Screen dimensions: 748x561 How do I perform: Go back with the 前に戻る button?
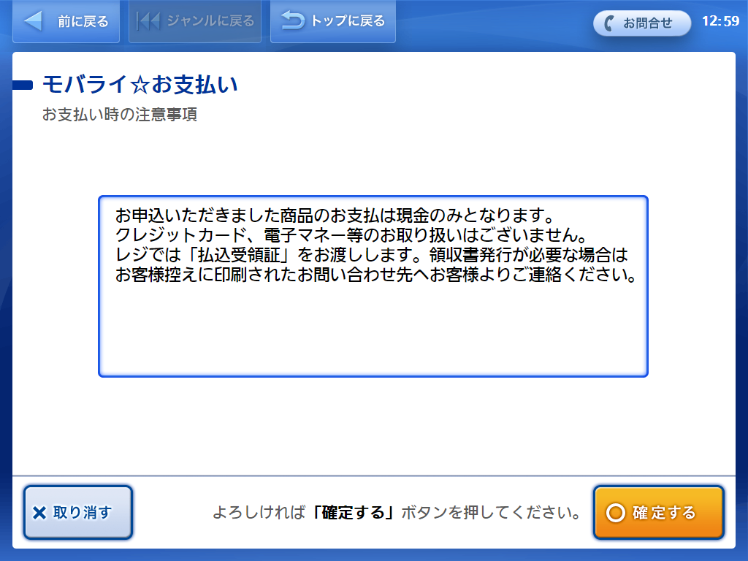click(x=66, y=21)
